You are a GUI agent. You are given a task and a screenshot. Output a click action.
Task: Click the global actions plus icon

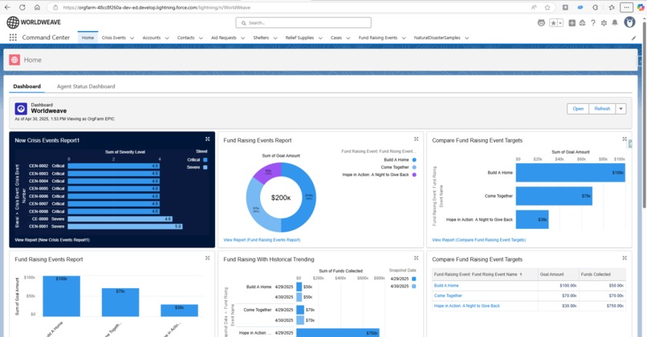(572, 23)
